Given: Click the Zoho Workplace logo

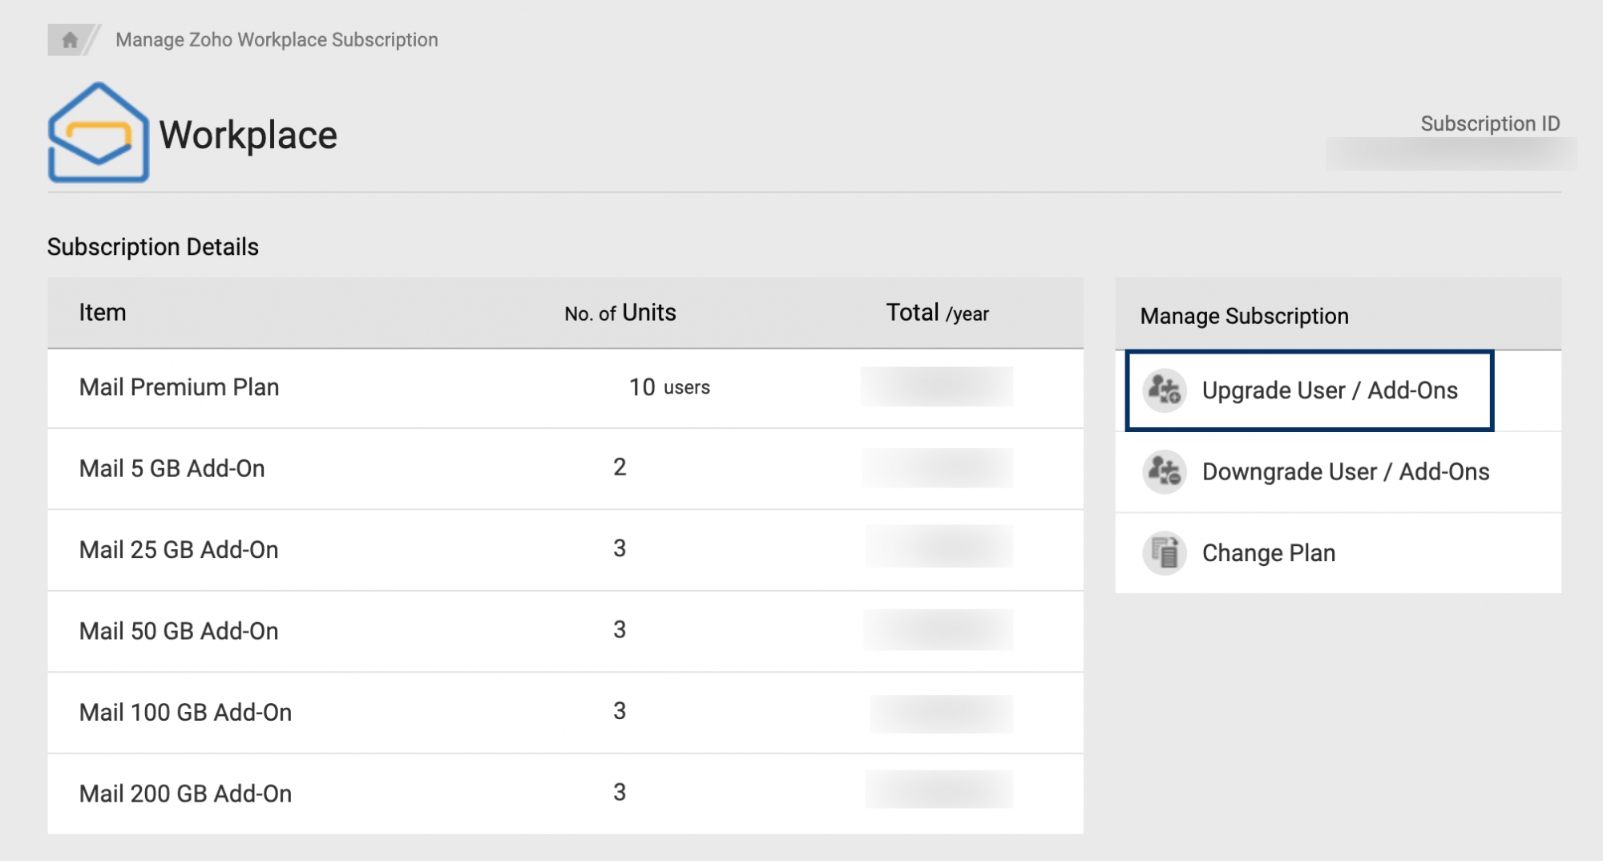Looking at the screenshot, I should (x=99, y=132).
